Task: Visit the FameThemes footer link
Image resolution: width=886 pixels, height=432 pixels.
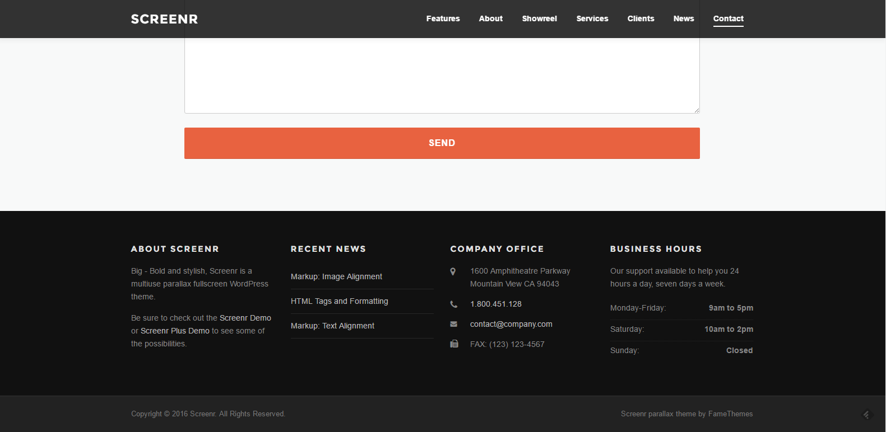Action: 730,414
